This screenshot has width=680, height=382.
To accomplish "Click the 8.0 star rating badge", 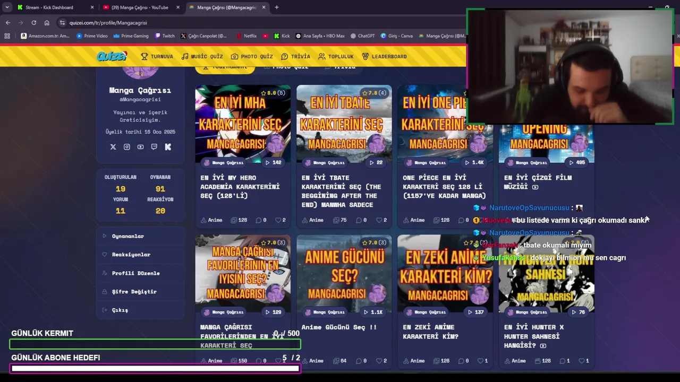I will (x=274, y=93).
